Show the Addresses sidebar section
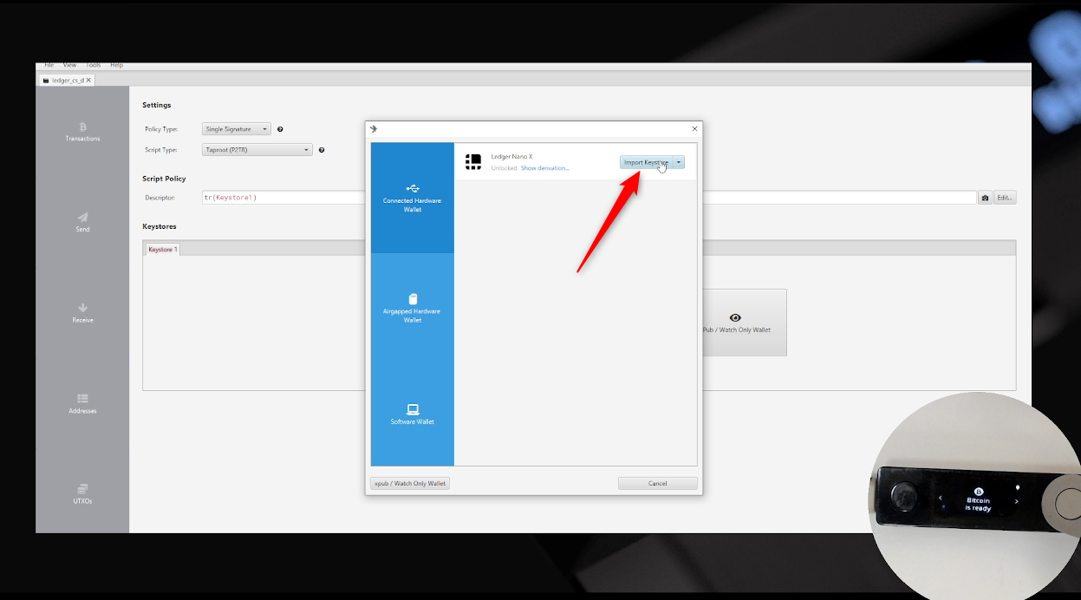The height and width of the screenshot is (600, 1081). 82,404
